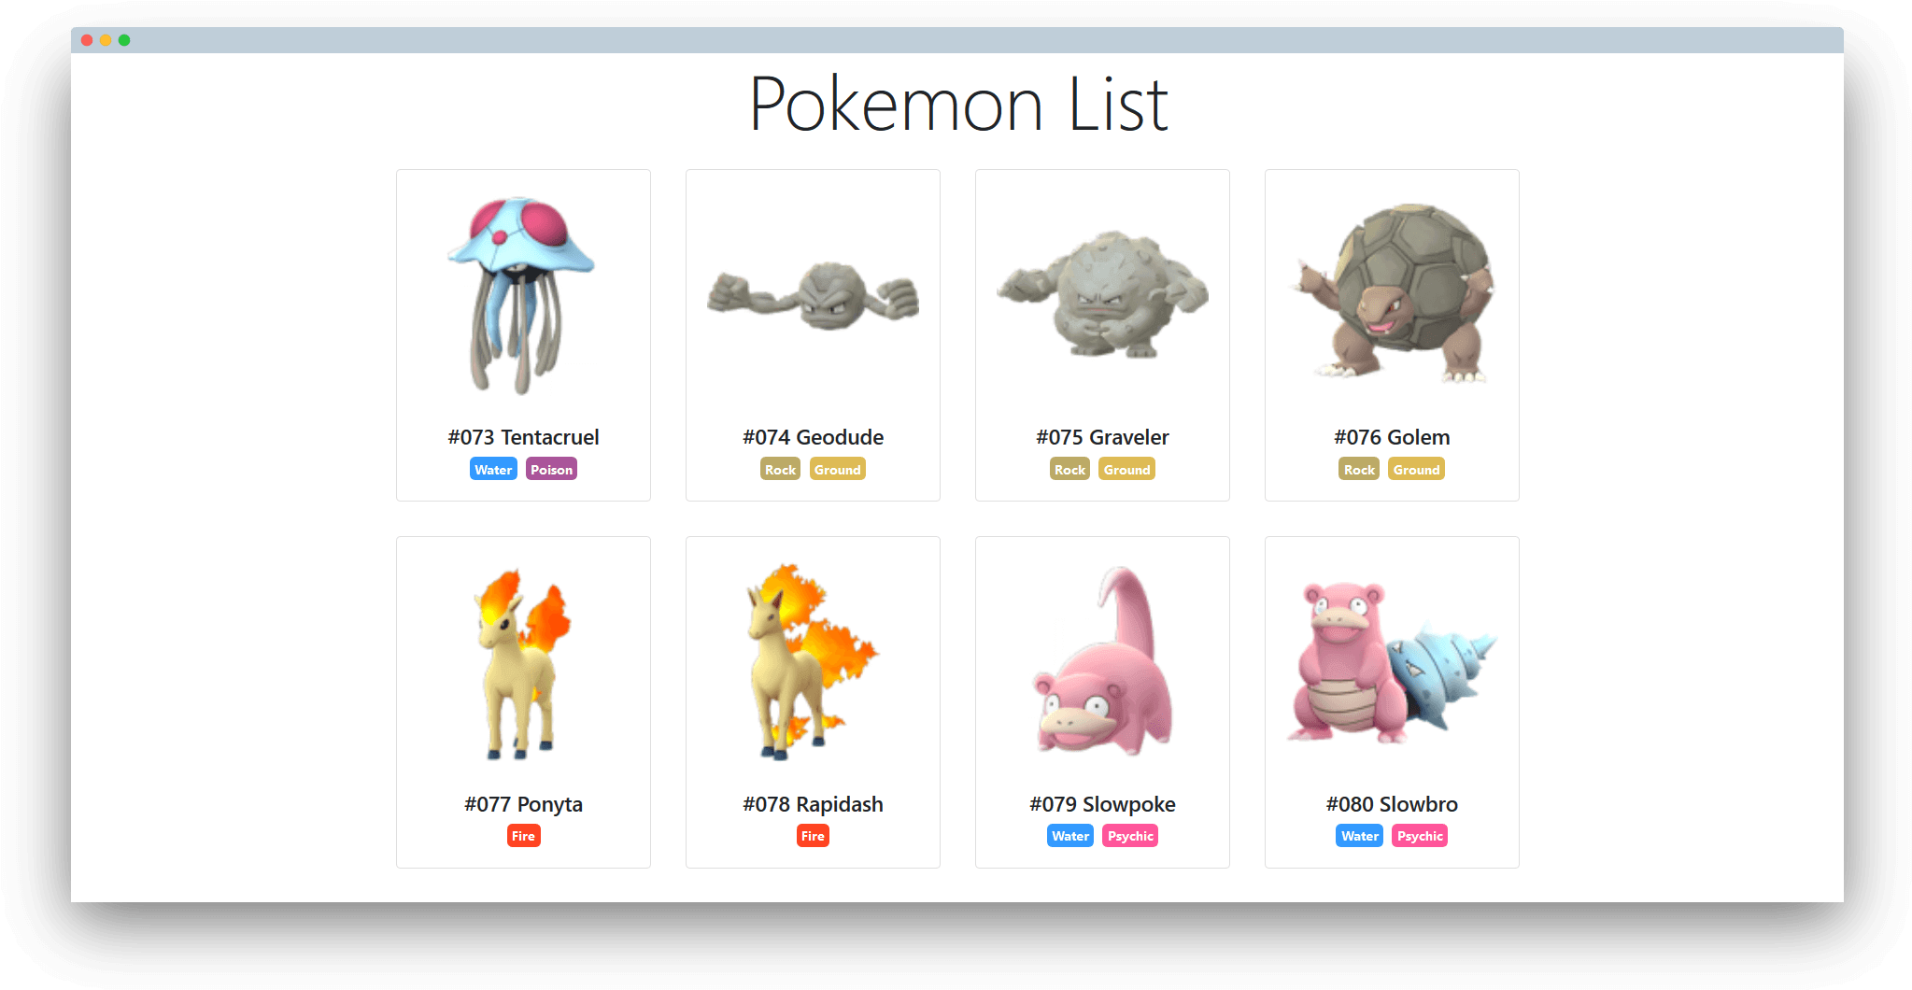Select the Rock badge under Golem
The image size is (1912, 990).
1359,469
